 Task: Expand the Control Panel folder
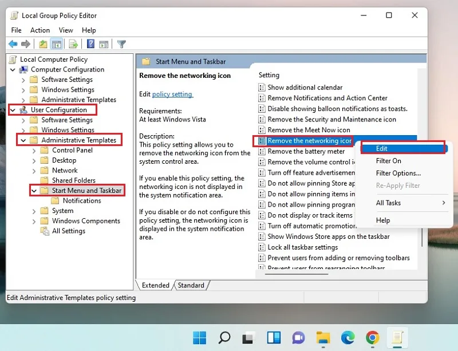point(34,151)
